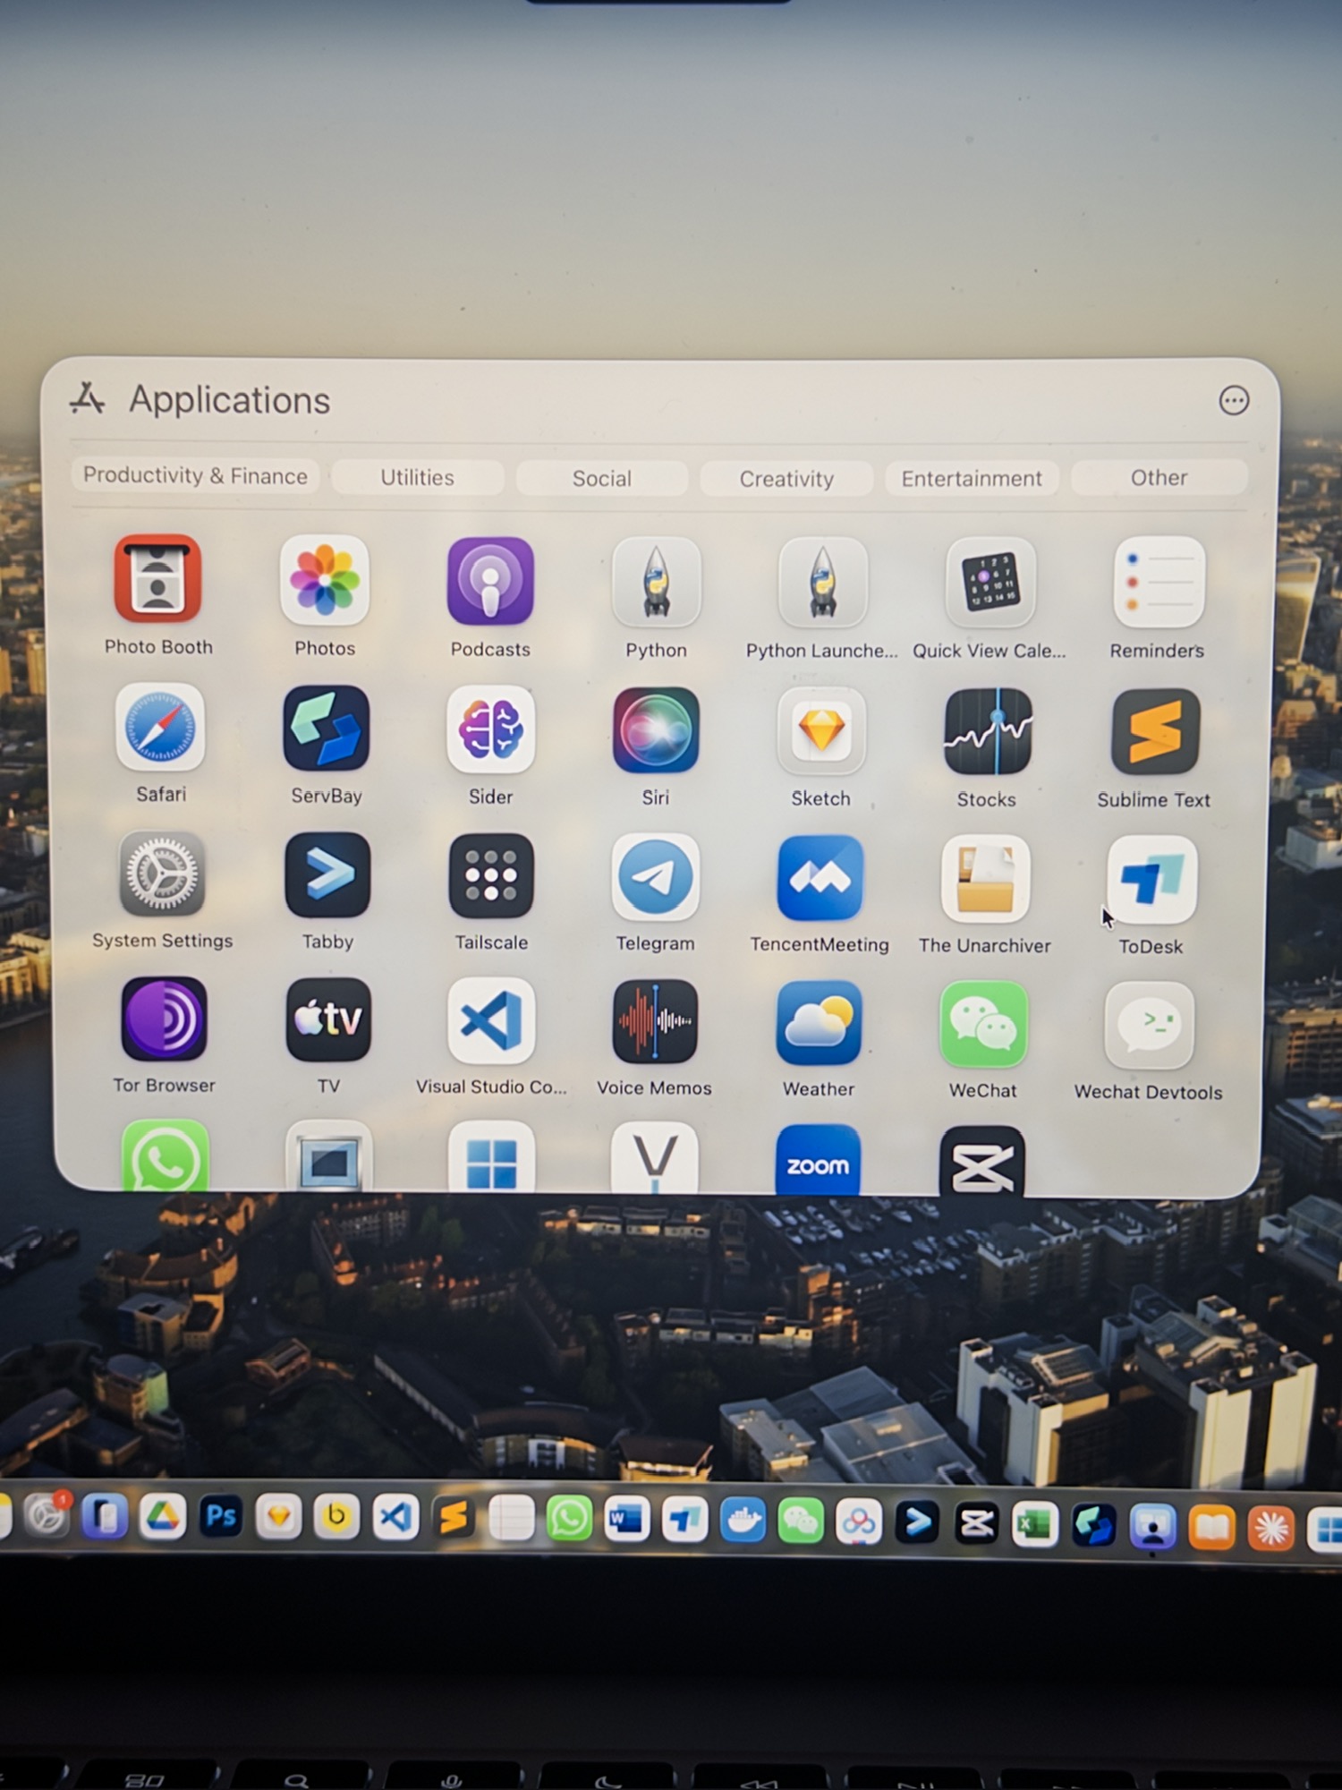Open Sketch from the Applications grid
The width and height of the screenshot is (1342, 1790).
click(820, 731)
